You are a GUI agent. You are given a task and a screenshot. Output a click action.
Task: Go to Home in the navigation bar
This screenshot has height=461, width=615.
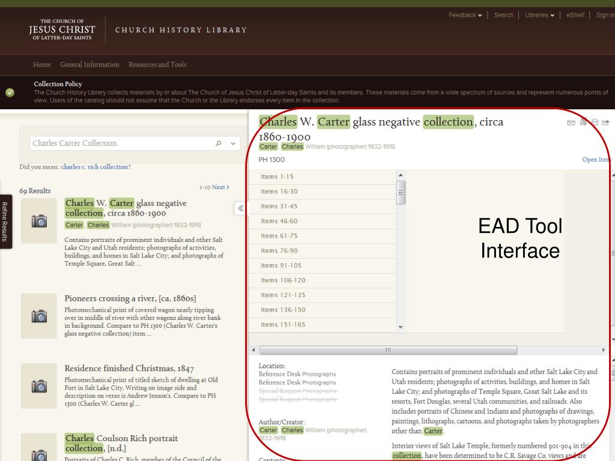(x=42, y=65)
